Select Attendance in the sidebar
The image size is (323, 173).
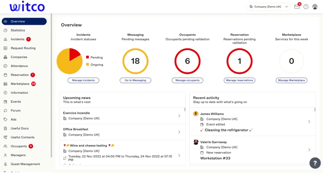pos(19,66)
